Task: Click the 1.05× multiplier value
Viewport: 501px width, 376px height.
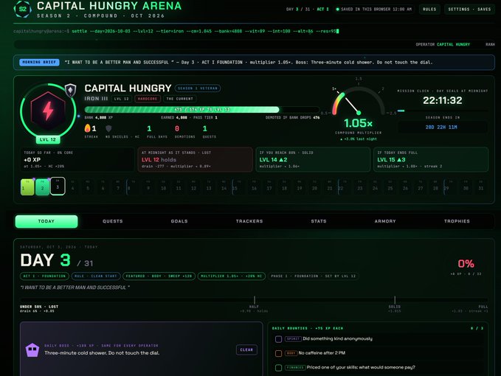Action: (358, 123)
